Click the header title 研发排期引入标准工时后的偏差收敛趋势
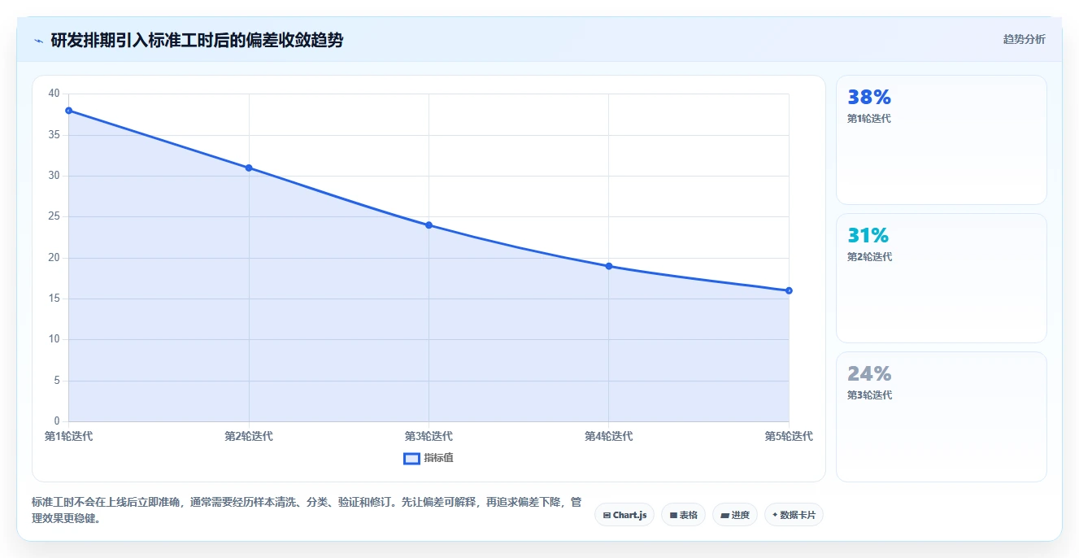This screenshot has height=558, width=1079. click(197, 40)
